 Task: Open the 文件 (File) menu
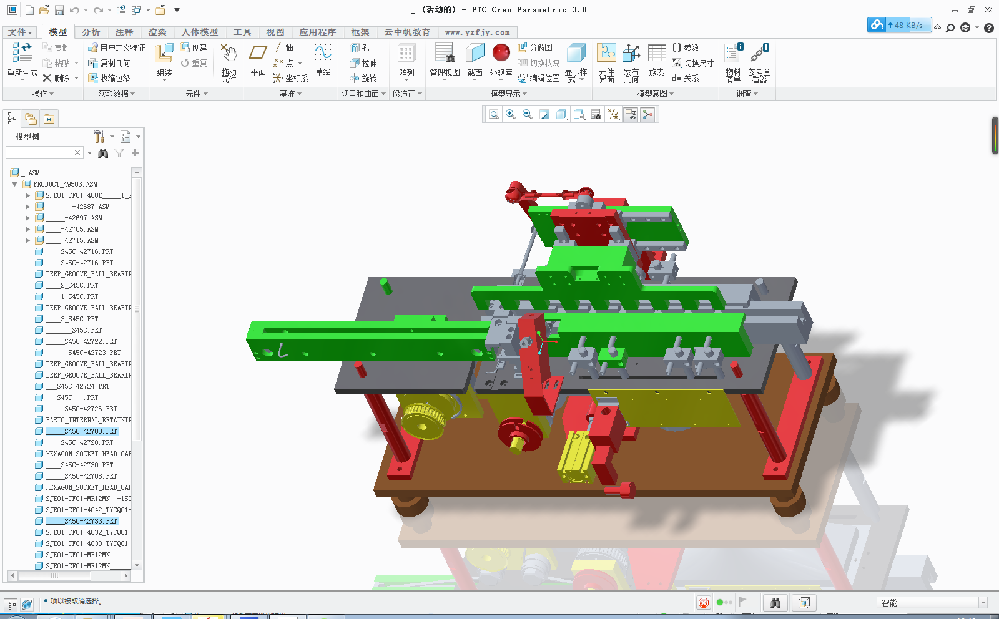click(18, 32)
